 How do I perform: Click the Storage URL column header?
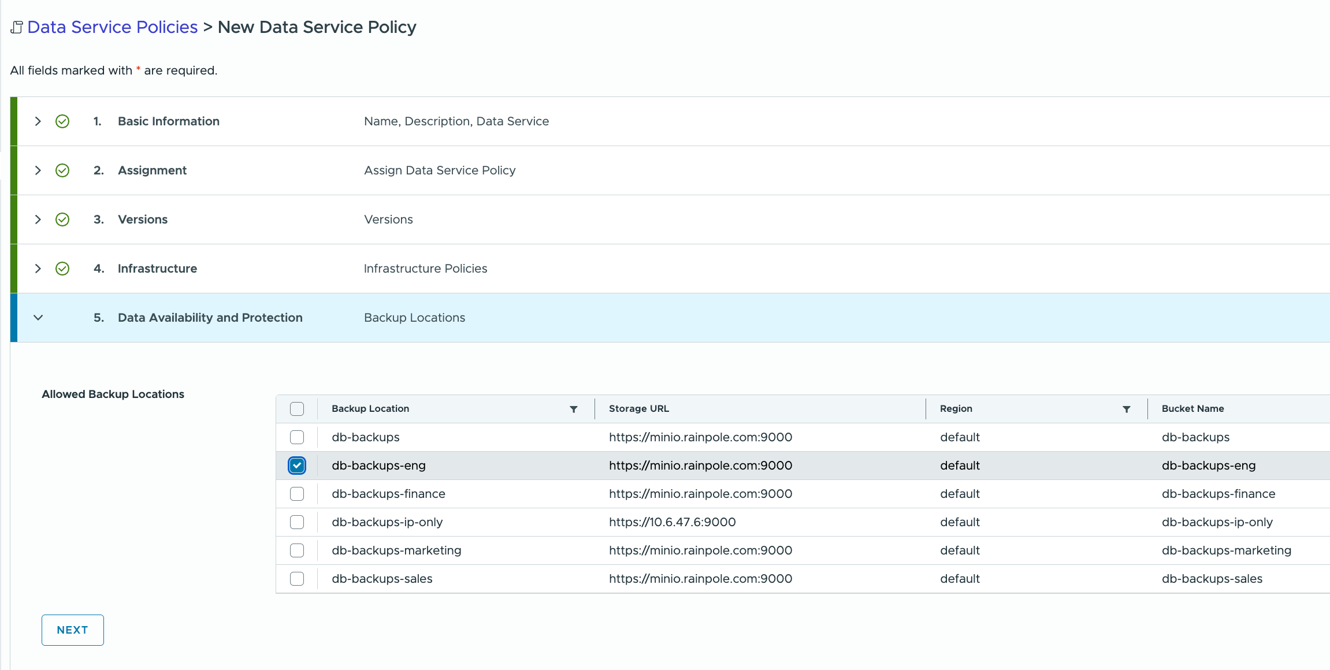pos(638,409)
